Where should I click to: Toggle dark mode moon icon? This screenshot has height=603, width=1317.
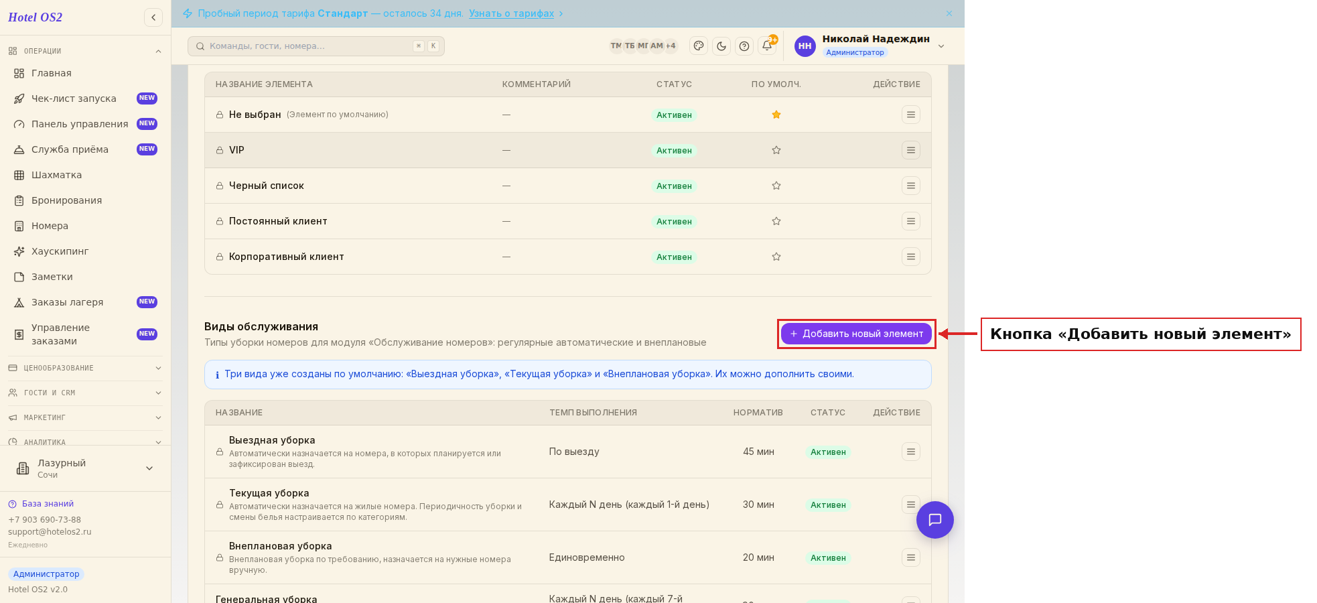coord(721,46)
